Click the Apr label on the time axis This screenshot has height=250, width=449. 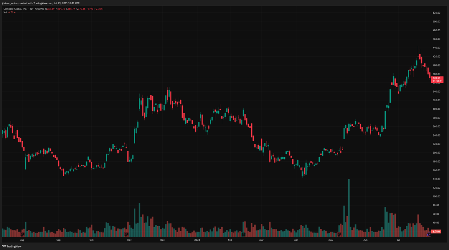click(x=296, y=239)
